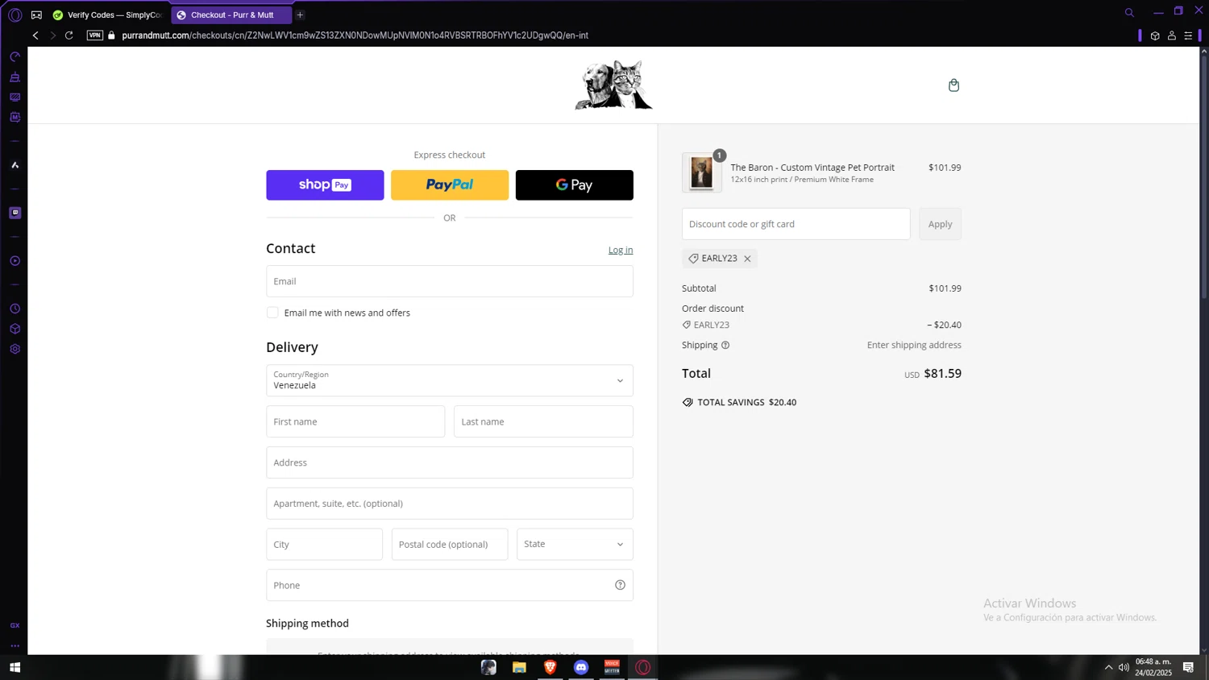Focus the Apartment, suite field
1209x680 pixels.
click(x=450, y=504)
